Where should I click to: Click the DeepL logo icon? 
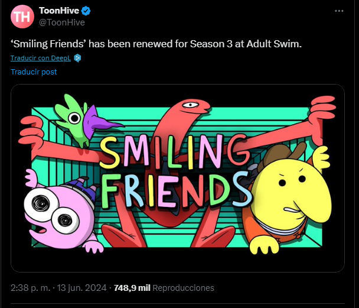click(77, 58)
